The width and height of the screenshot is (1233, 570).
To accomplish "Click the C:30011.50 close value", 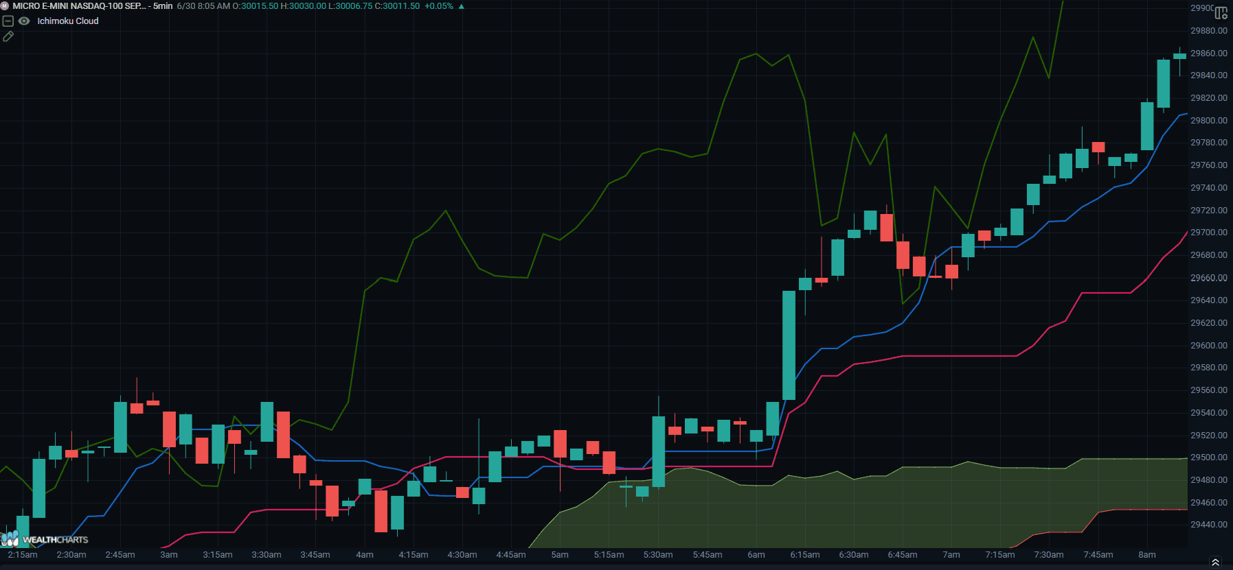I will point(397,6).
